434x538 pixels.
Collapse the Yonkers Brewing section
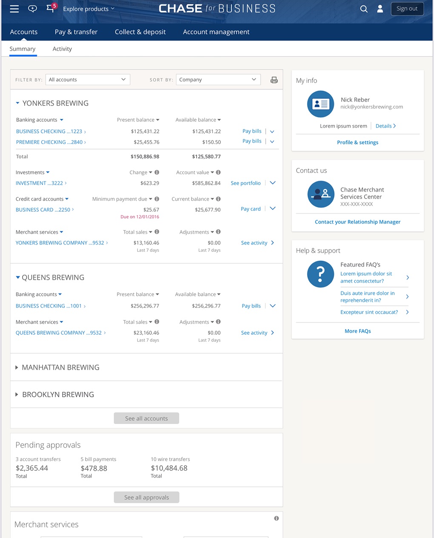pos(17,103)
